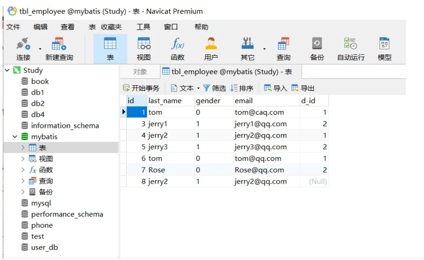Open the 用户 users toolbar icon
This screenshot has width=424, height=260.
pos(211,49)
